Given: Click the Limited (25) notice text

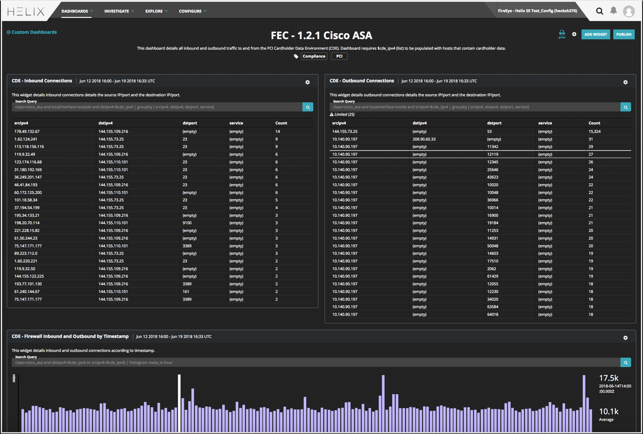Looking at the screenshot, I should pyautogui.click(x=345, y=114).
